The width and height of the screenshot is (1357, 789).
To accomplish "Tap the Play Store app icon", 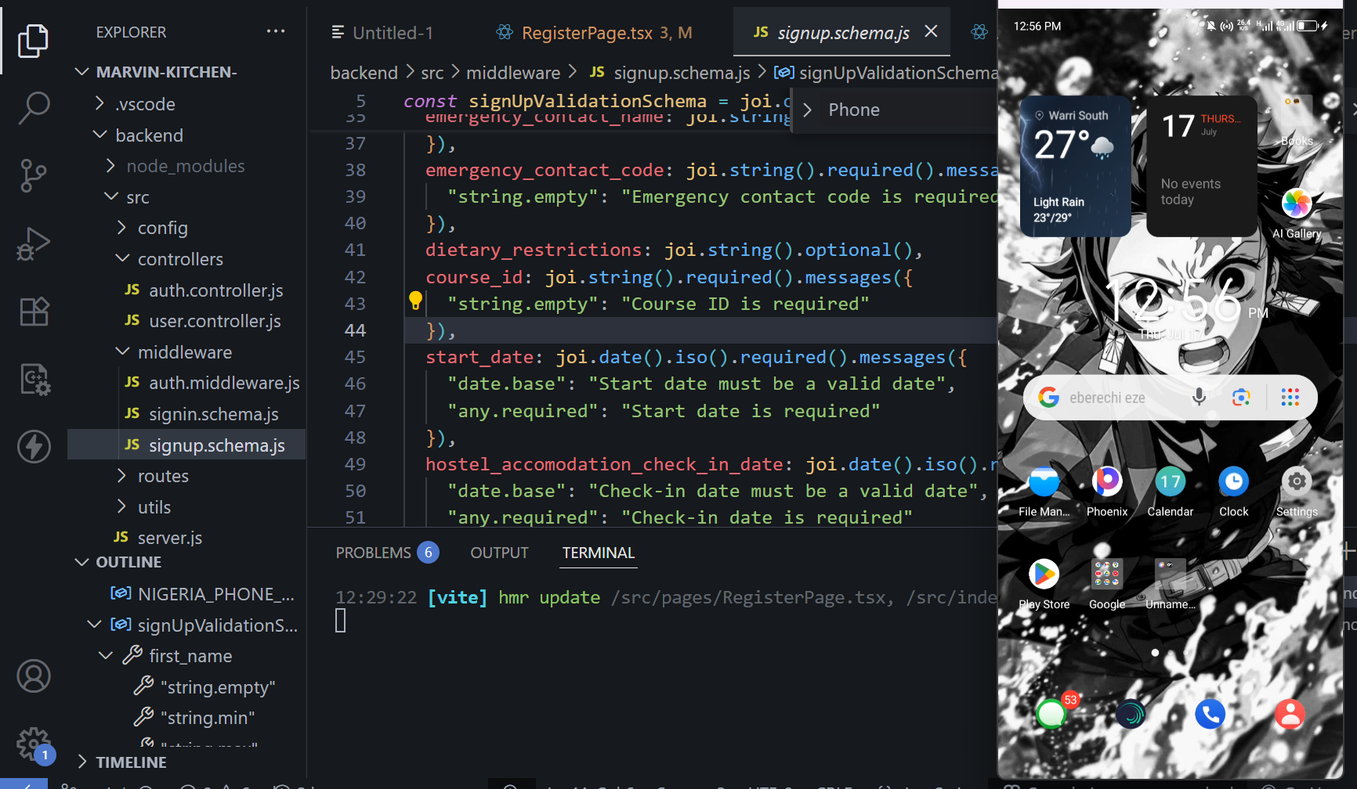I will click(x=1044, y=575).
